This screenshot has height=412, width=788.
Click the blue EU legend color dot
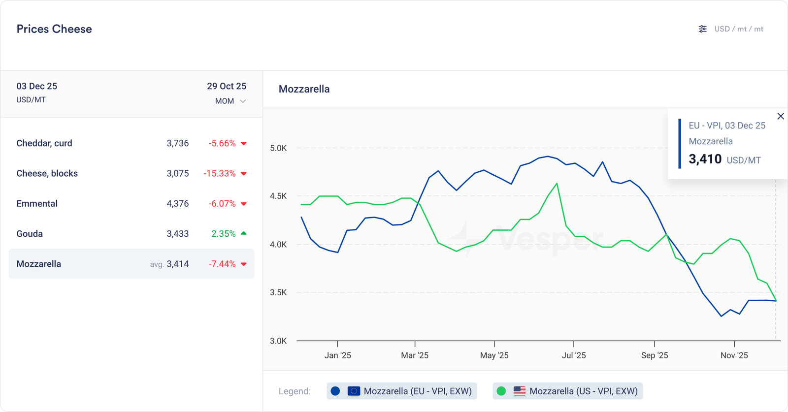point(335,391)
